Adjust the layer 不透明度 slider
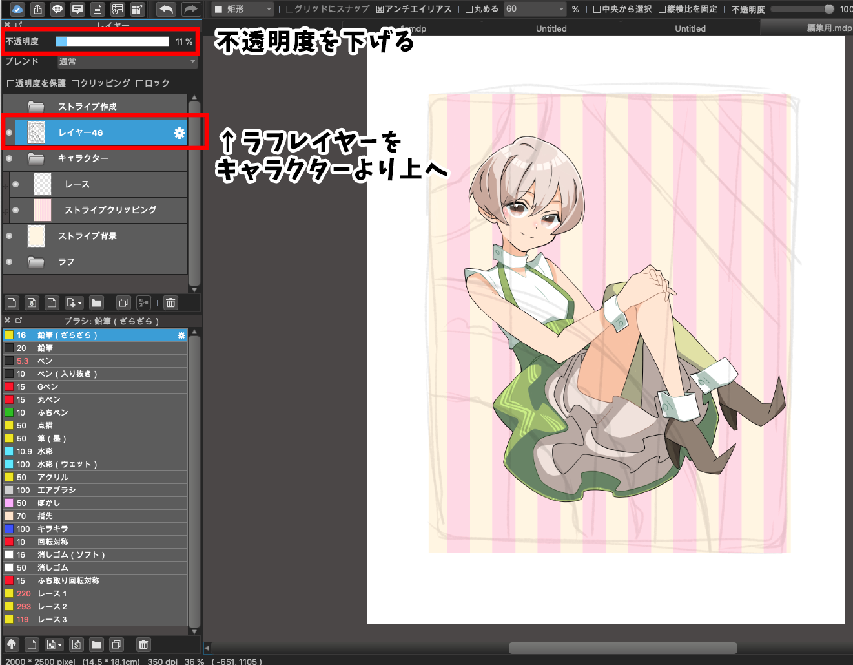This screenshot has width=853, height=665. tap(112, 41)
